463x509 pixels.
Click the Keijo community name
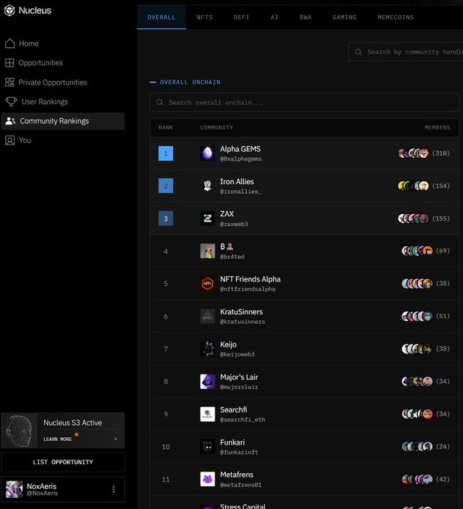pos(228,344)
